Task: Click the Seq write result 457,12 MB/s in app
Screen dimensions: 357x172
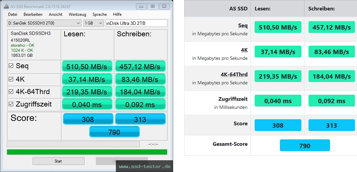Action: coord(140,66)
